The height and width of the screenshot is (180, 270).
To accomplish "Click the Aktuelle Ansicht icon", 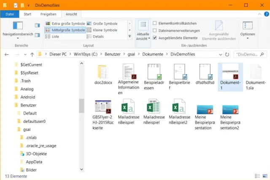I will point(143,26).
